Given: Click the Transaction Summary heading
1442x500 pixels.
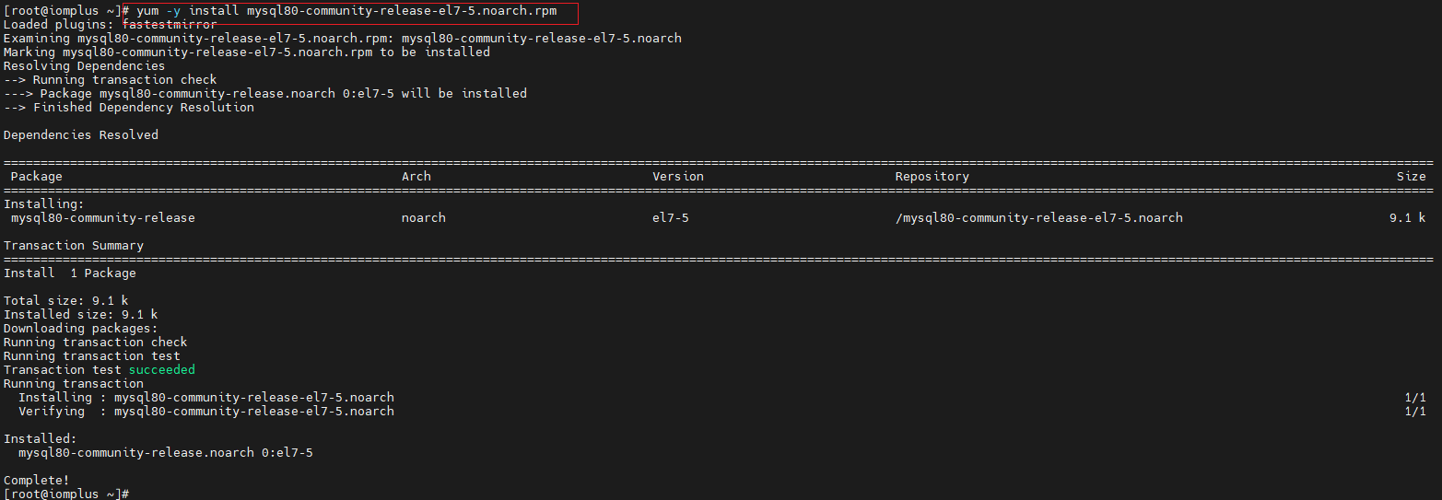Looking at the screenshot, I should (74, 246).
